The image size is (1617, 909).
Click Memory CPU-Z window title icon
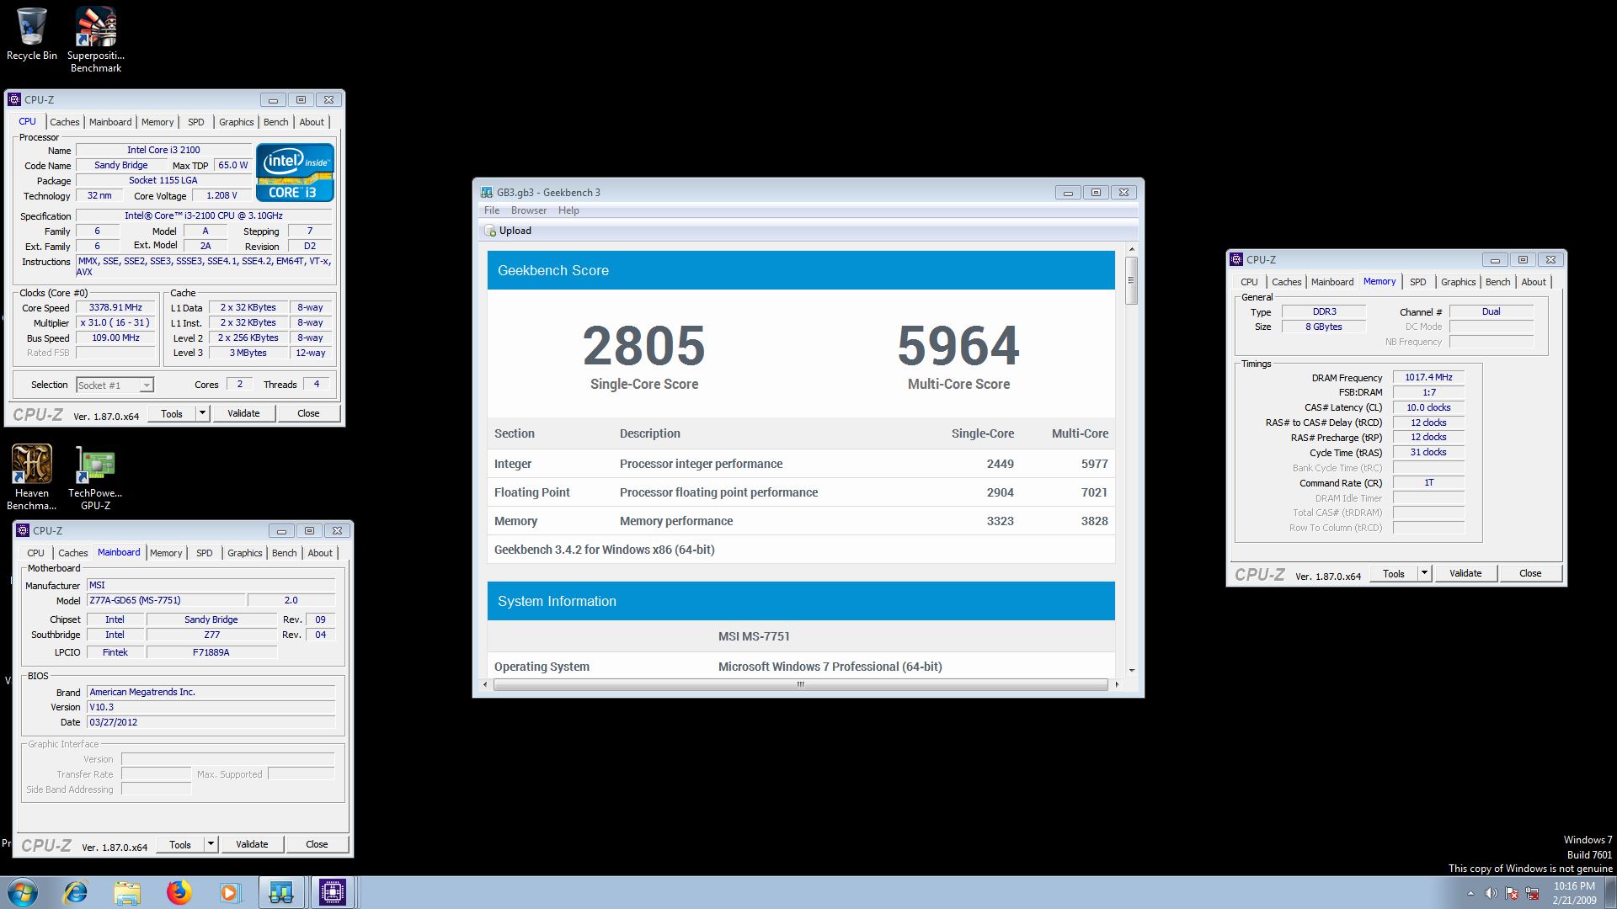click(1236, 259)
